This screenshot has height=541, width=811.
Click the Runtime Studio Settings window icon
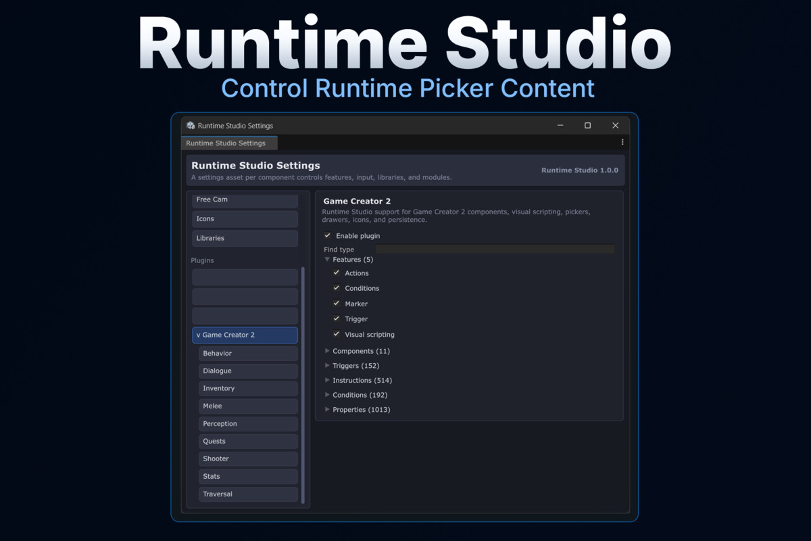tap(191, 126)
